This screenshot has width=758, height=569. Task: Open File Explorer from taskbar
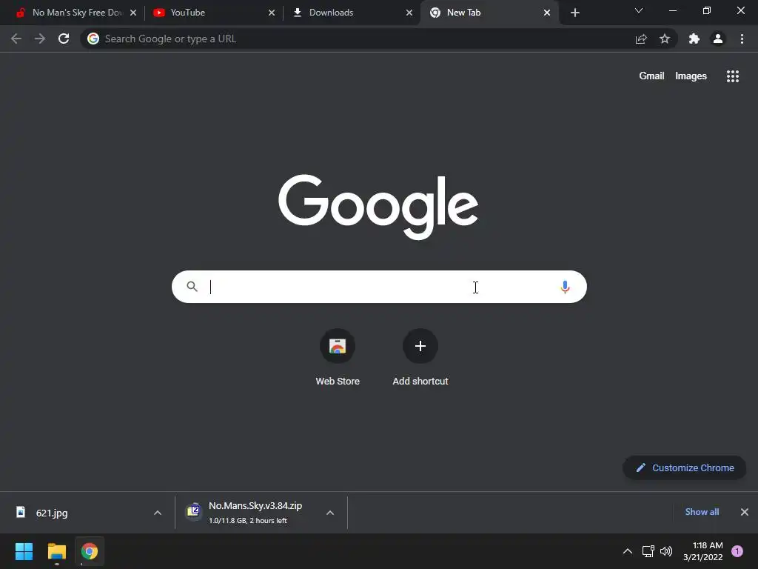[56, 551]
